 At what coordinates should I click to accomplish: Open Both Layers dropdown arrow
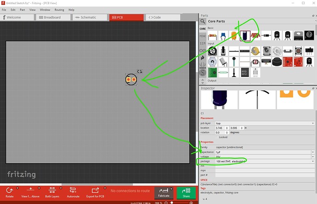61,188
